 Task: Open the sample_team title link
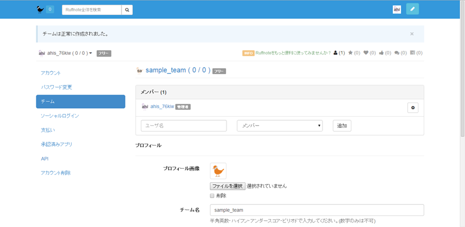(x=166, y=70)
